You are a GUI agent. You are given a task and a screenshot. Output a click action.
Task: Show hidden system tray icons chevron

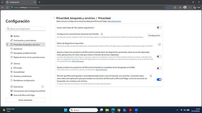coord(177,110)
